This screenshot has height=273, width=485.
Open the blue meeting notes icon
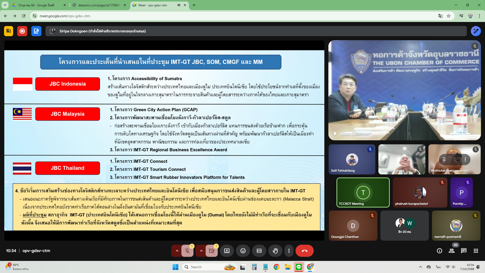point(36,31)
